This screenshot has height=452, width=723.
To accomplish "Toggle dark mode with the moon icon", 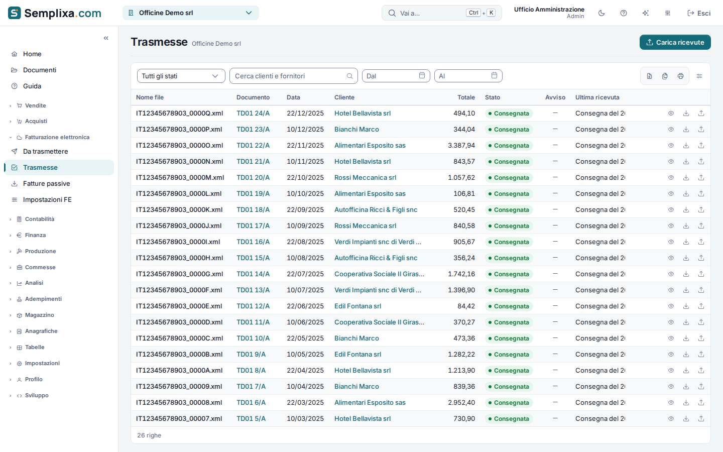I will point(601,13).
